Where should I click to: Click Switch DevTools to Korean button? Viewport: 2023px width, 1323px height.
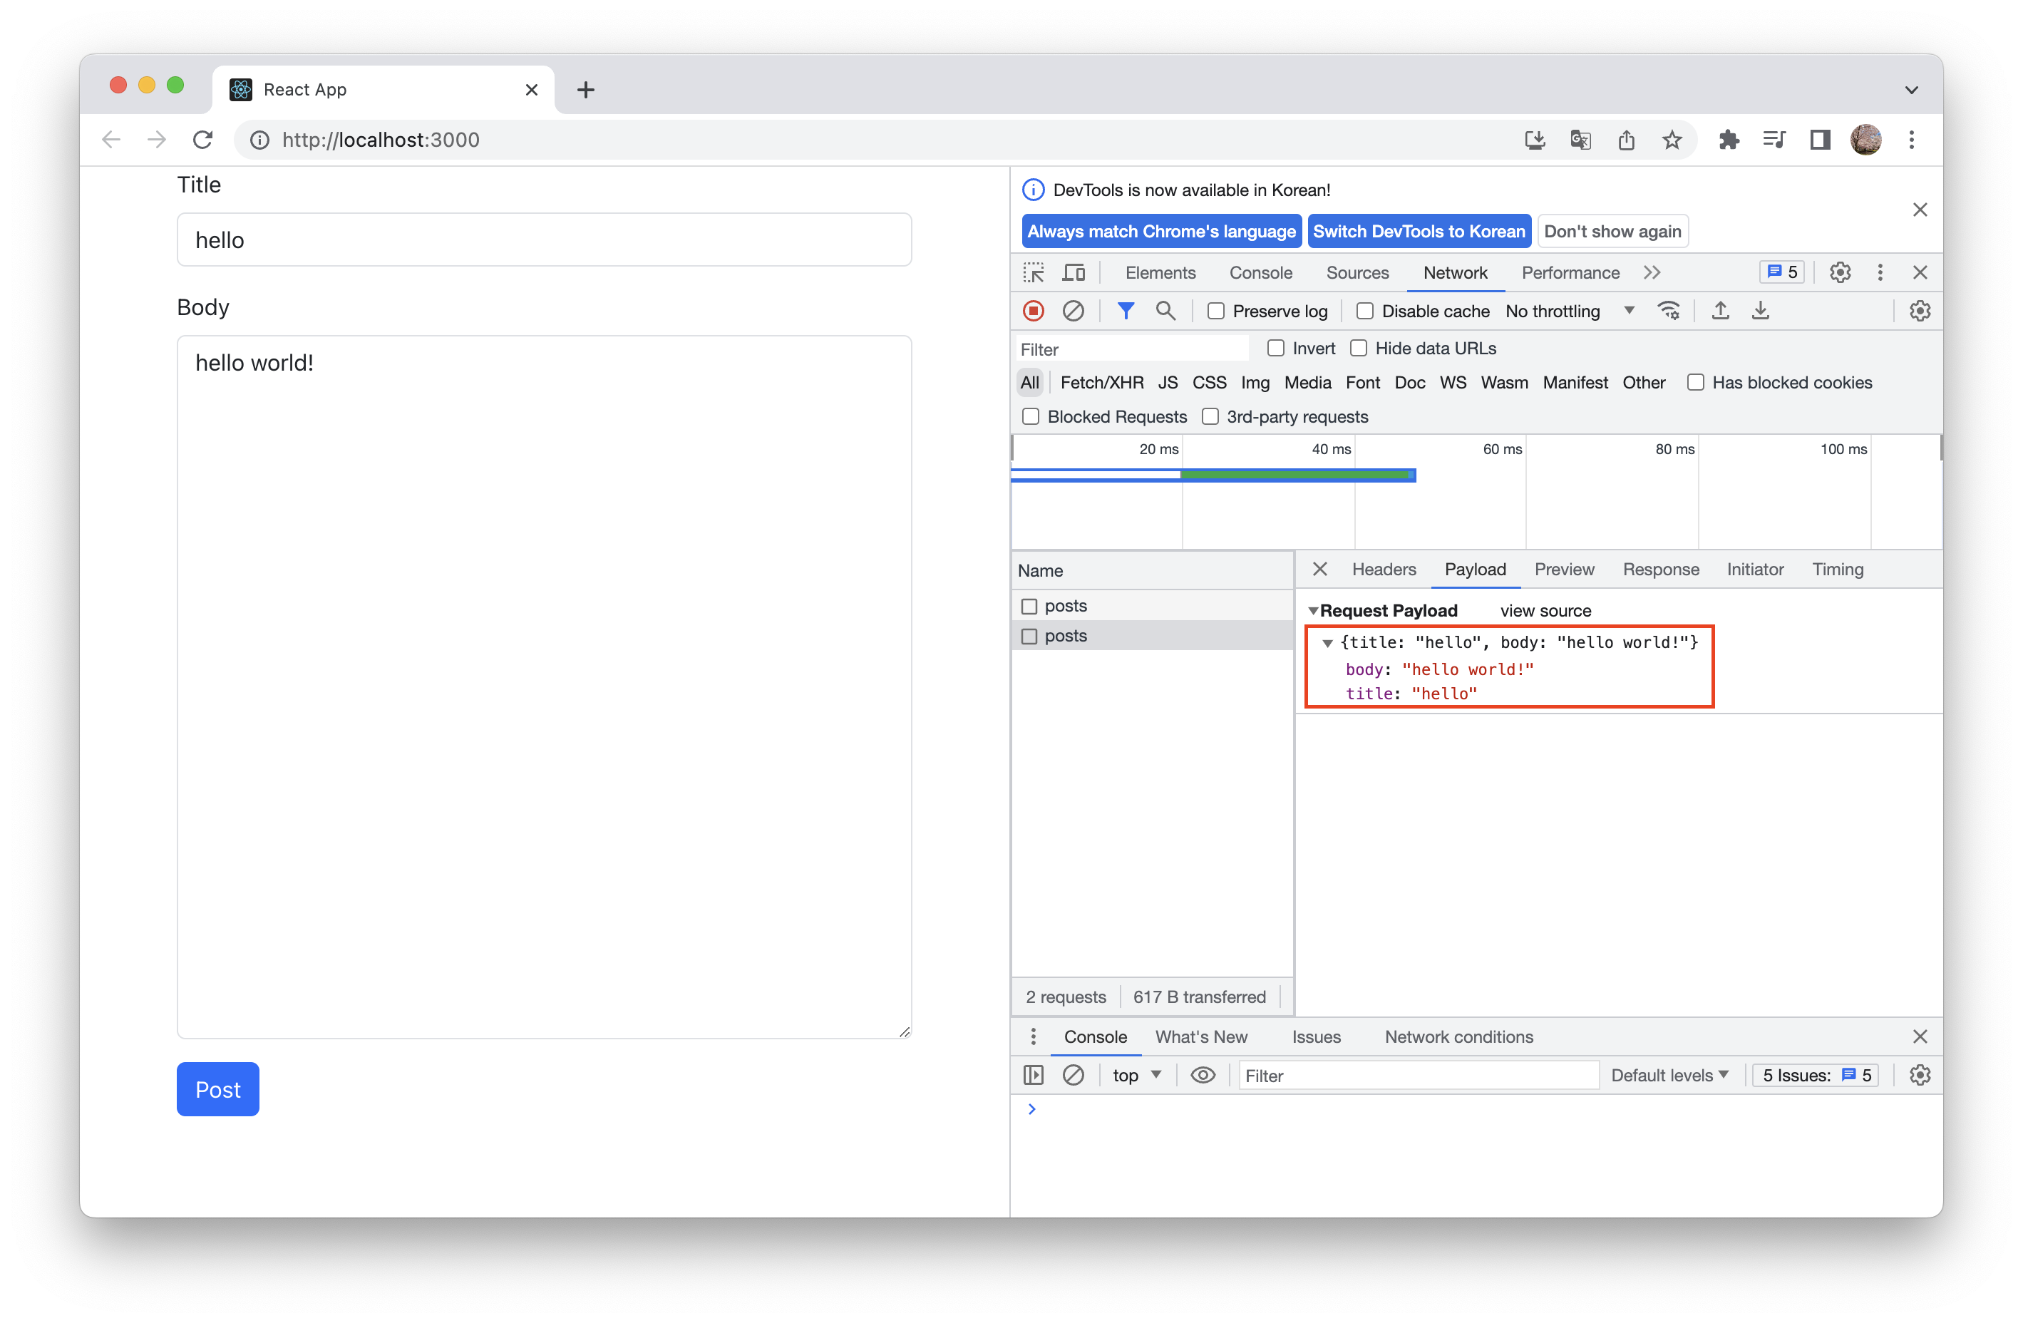pyautogui.click(x=1418, y=230)
